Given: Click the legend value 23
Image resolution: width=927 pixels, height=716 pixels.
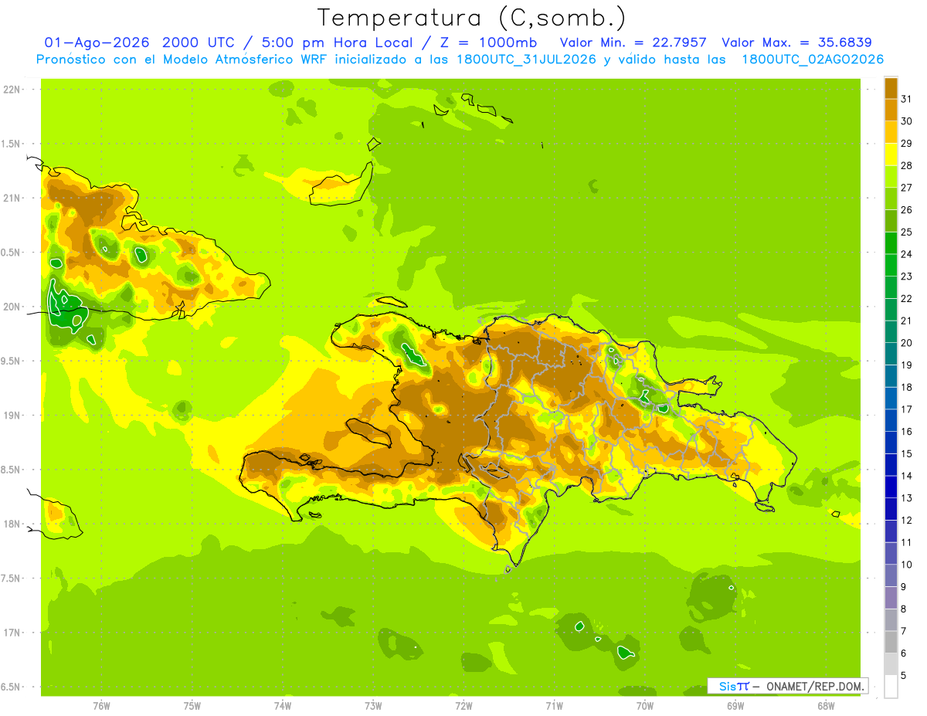Looking at the screenshot, I should coord(906,277).
